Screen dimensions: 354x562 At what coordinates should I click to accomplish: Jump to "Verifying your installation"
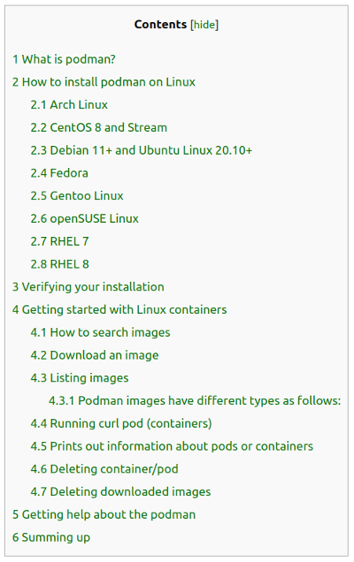(x=88, y=286)
